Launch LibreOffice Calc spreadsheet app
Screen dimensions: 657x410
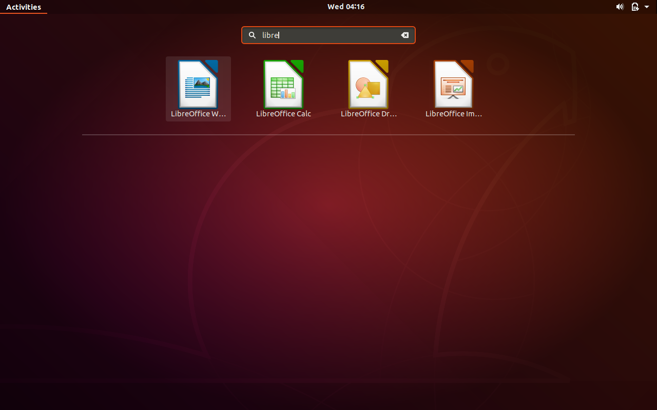tap(283, 89)
